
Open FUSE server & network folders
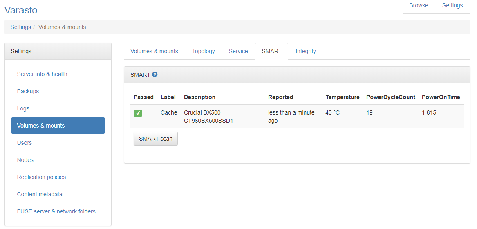pyautogui.click(x=56, y=211)
